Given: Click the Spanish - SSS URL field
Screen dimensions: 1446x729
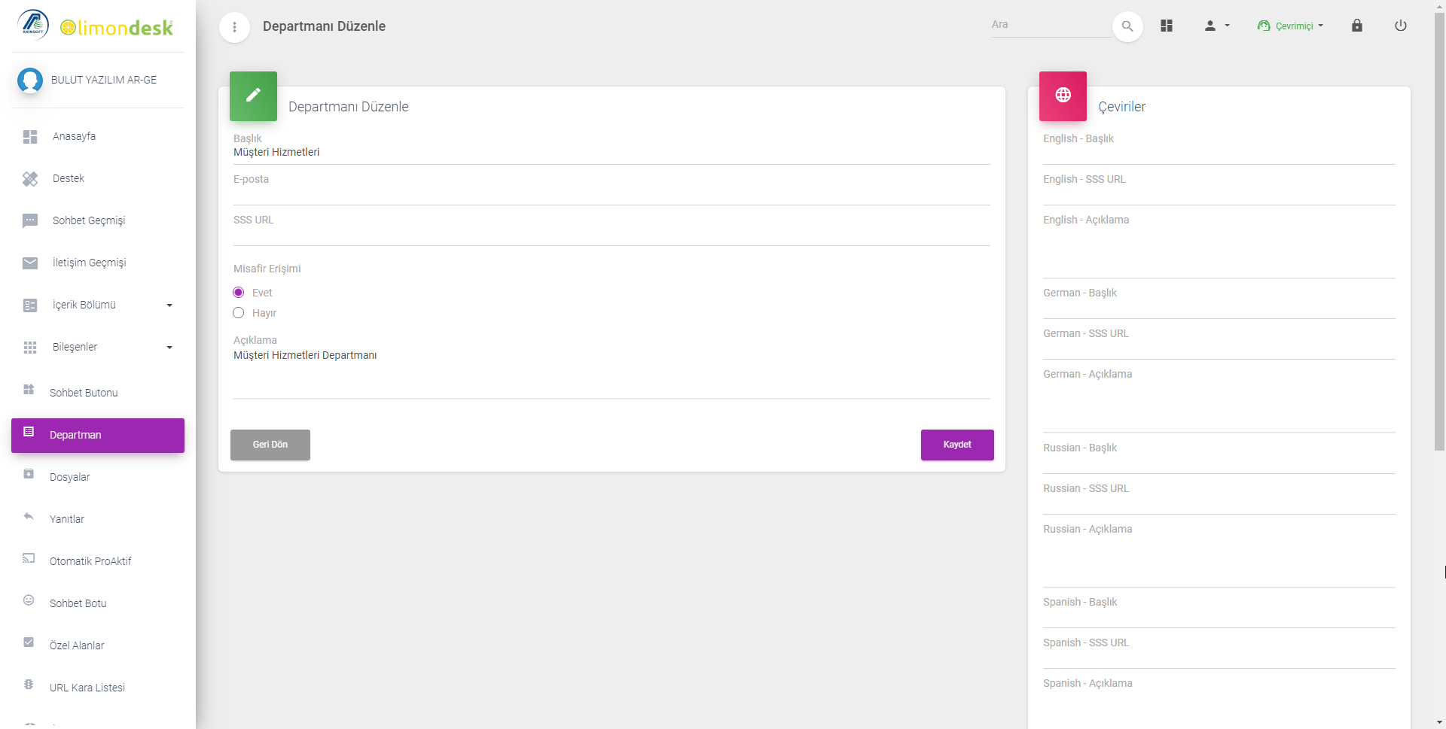Looking at the screenshot, I should click(x=1219, y=656).
